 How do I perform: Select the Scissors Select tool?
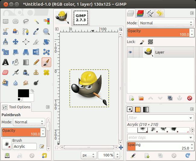coord(5,31)
